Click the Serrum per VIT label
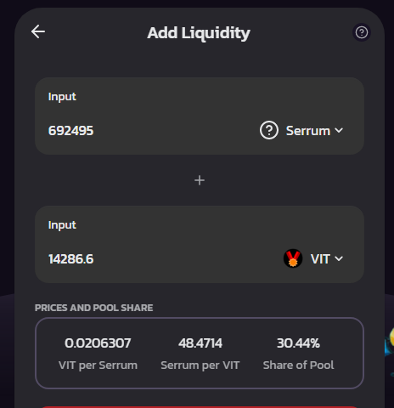This screenshot has width=394, height=408. (200, 365)
